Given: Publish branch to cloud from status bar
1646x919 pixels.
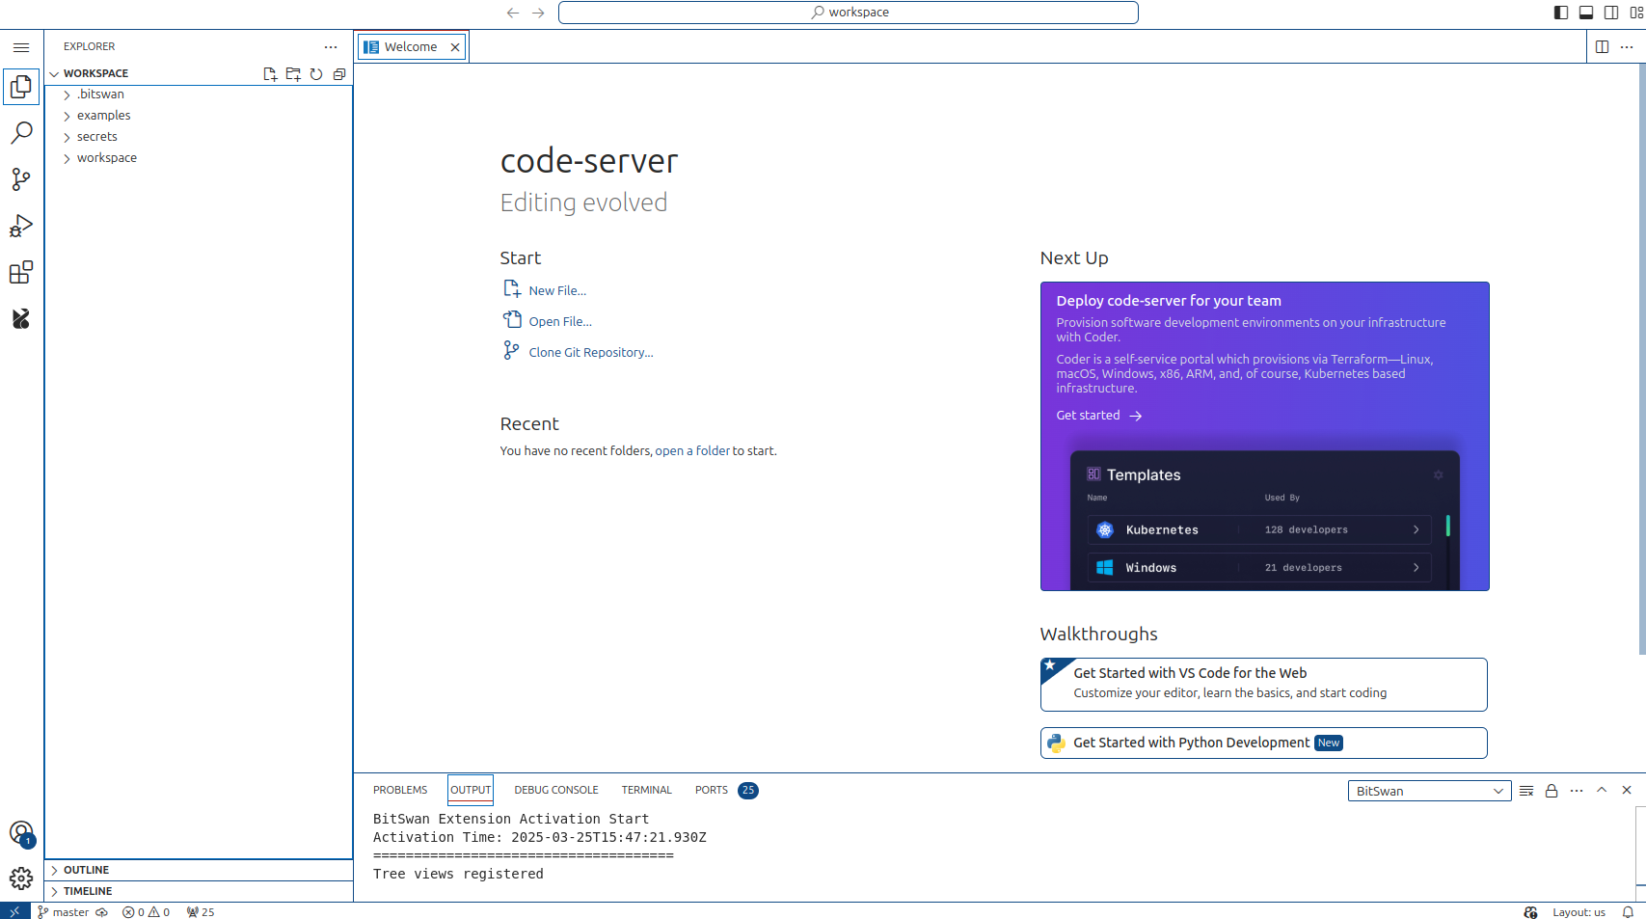Looking at the screenshot, I should click(x=101, y=912).
